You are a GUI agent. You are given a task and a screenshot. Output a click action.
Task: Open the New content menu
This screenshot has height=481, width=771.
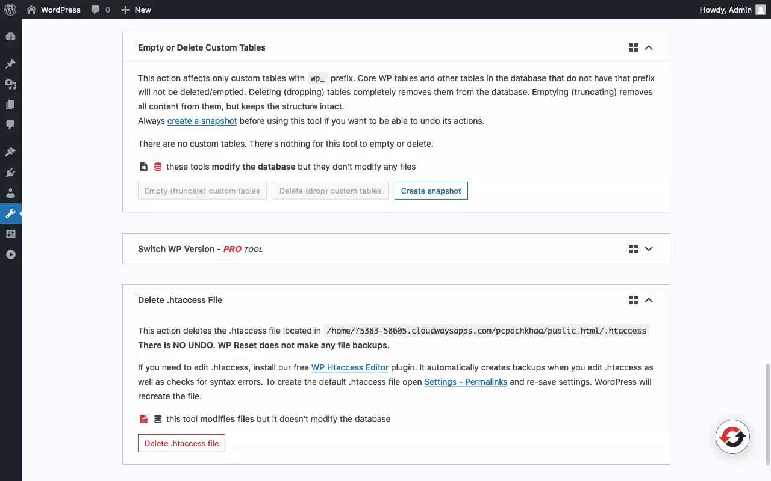pyautogui.click(x=136, y=10)
